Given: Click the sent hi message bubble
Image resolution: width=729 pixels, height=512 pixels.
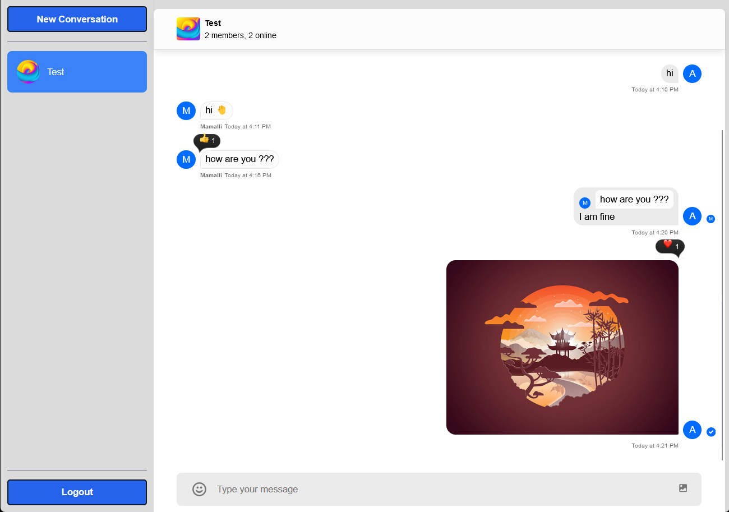Looking at the screenshot, I should (x=670, y=73).
